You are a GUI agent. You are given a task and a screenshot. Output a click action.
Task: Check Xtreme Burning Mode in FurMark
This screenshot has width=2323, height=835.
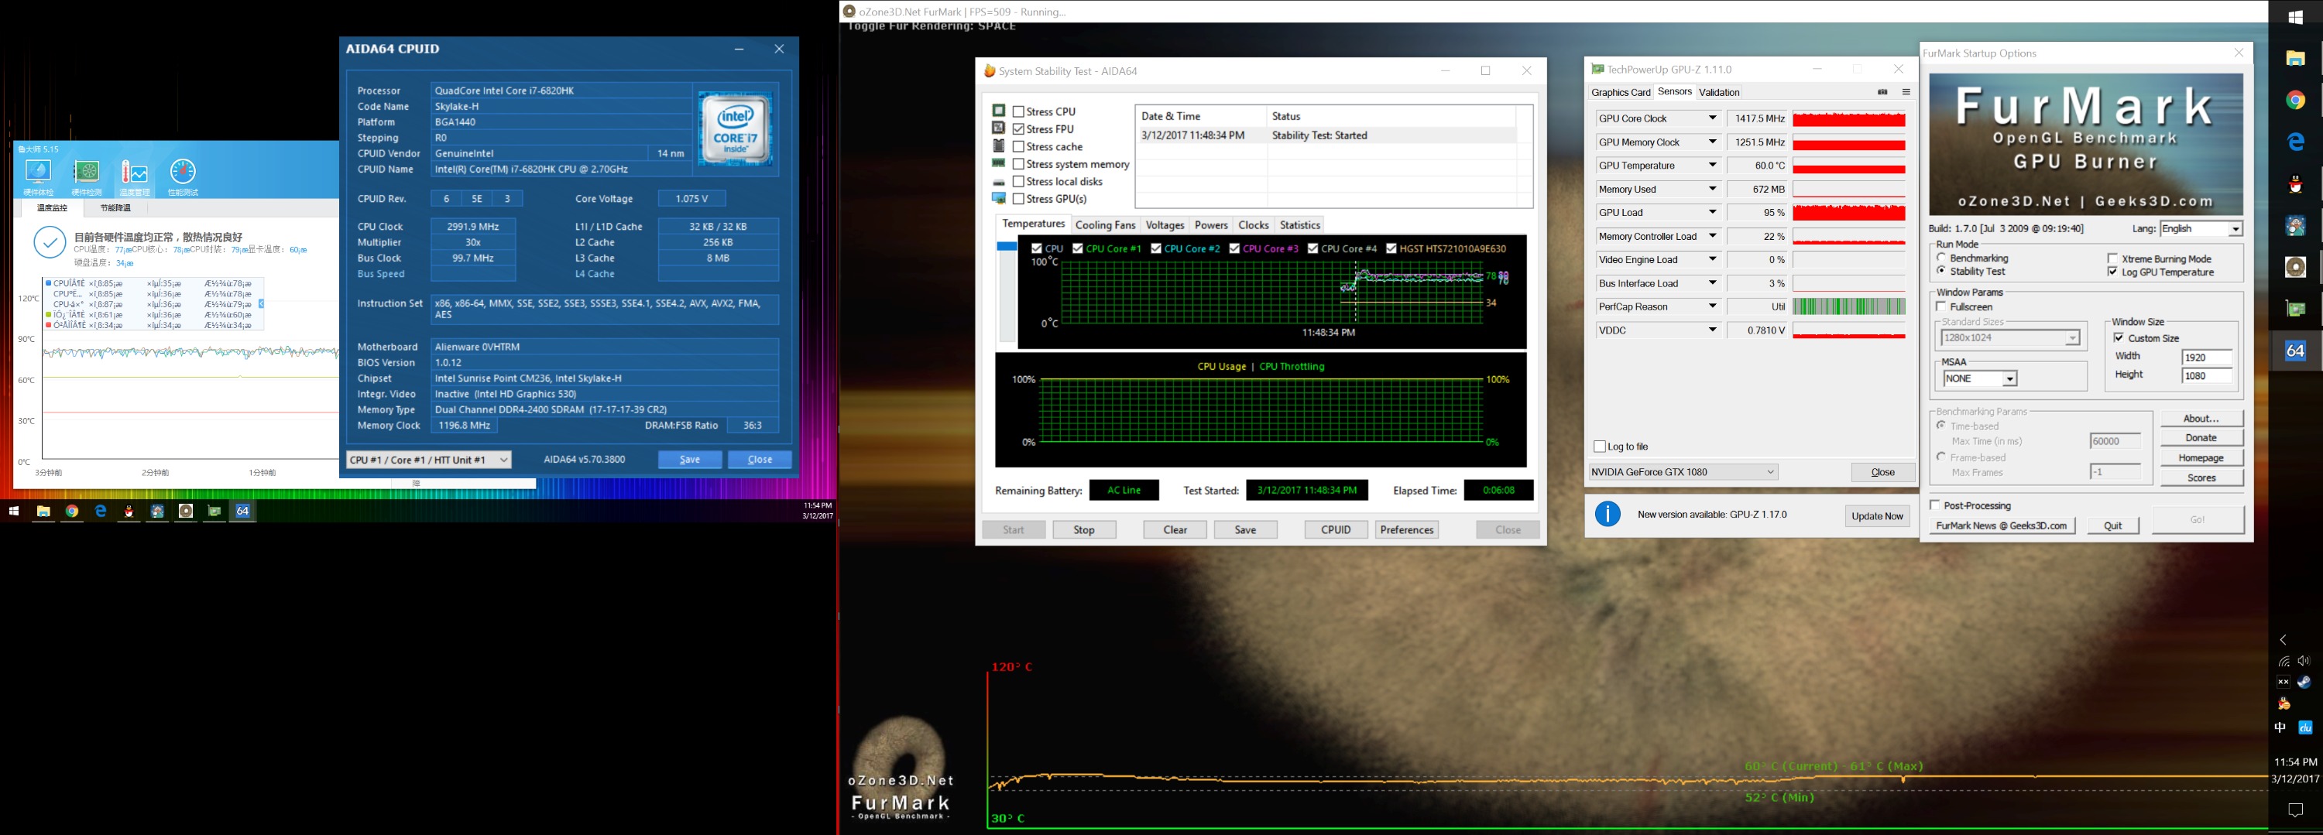click(x=2113, y=258)
